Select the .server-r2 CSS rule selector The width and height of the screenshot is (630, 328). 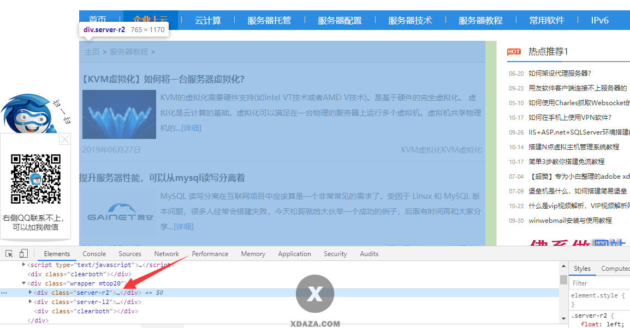[590, 315]
